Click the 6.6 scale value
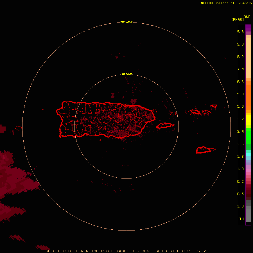The image size is (253, 253). (240, 82)
